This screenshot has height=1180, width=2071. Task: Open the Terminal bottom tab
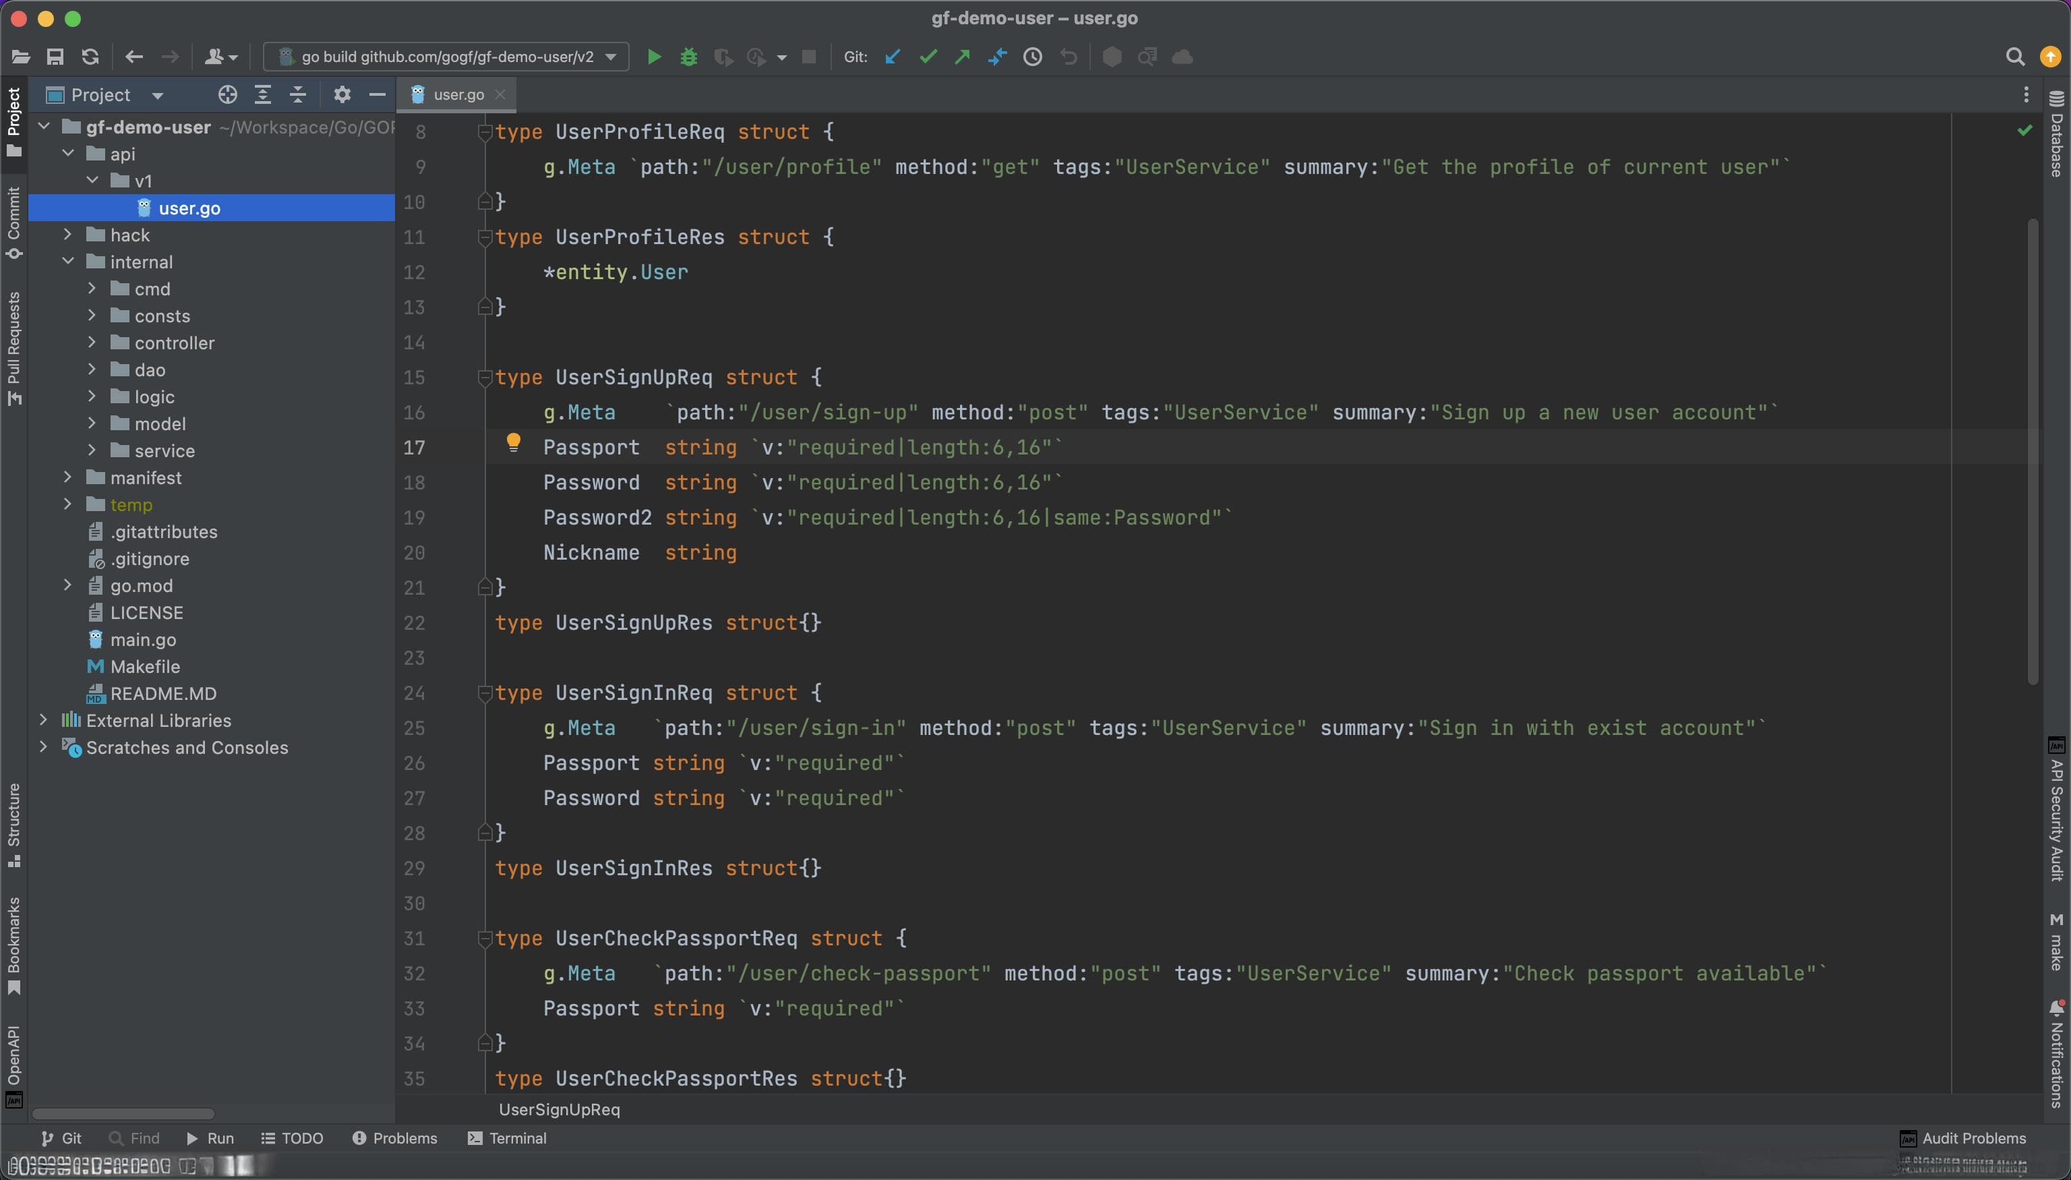tap(507, 1138)
